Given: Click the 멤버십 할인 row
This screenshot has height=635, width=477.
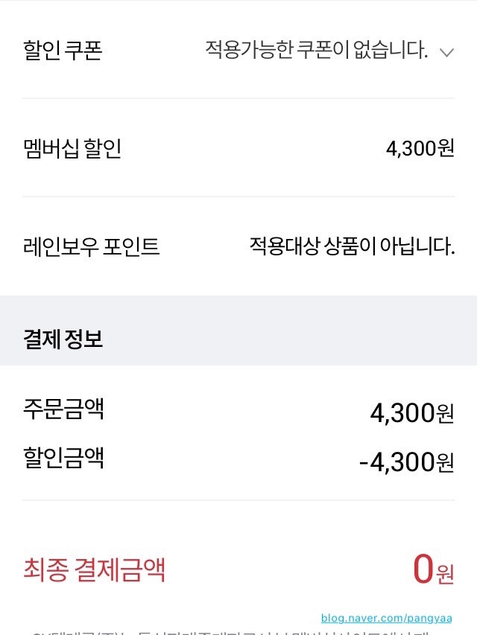Looking at the screenshot, I should 238,147.
